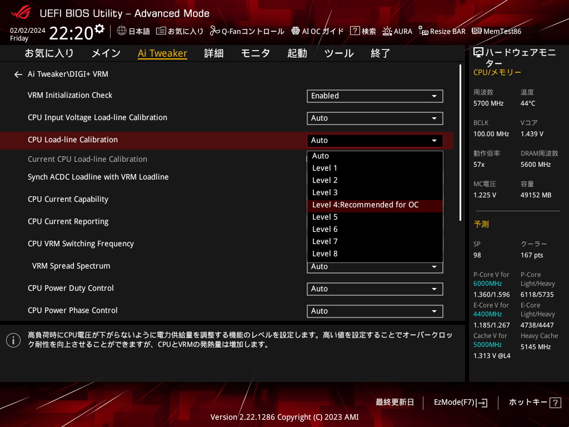Click the 1.439 V core voltage value

(x=532, y=134)
